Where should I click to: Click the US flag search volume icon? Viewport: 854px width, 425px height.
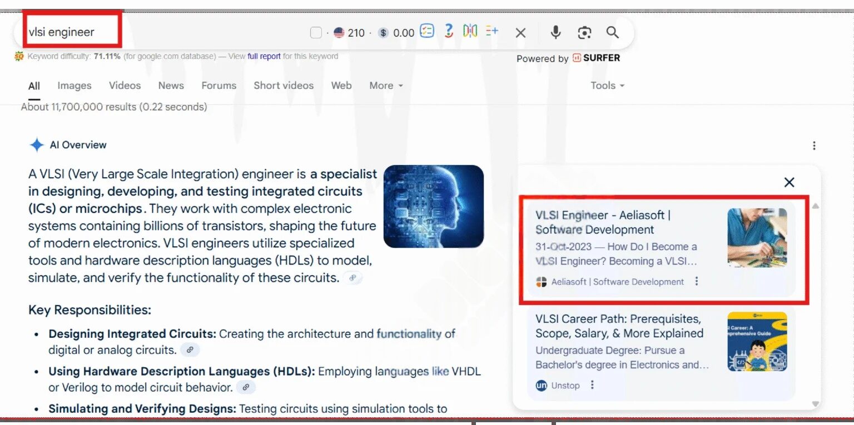[339, 32]
